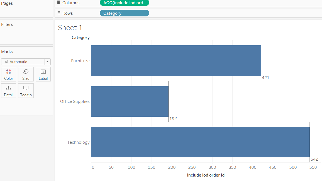Open the Color marks card
Image resolution: width=322 pixels, height=181 pixels.
9,74
